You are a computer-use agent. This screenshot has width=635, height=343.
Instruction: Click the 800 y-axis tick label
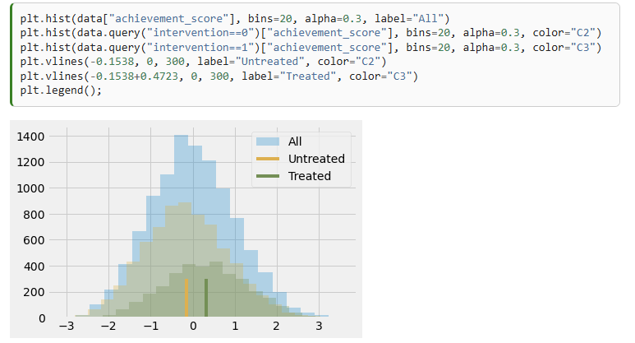[x=34, y=215]
